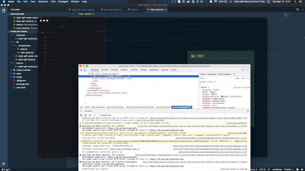Viewport: 305px width, 171px height.
Task: Click the errors and warnings status bar indicator
Action: pyautogui.click(x=5, y=170)
